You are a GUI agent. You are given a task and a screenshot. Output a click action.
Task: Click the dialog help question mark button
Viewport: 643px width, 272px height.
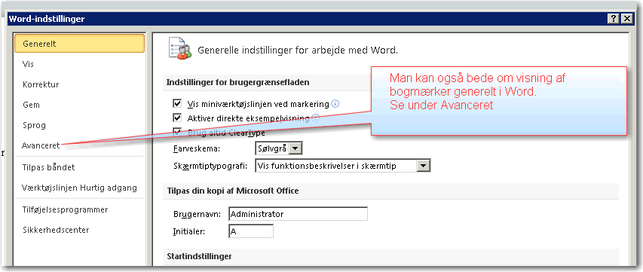[x=614, y=18]
